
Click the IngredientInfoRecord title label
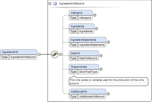click(x=71, y=4)
